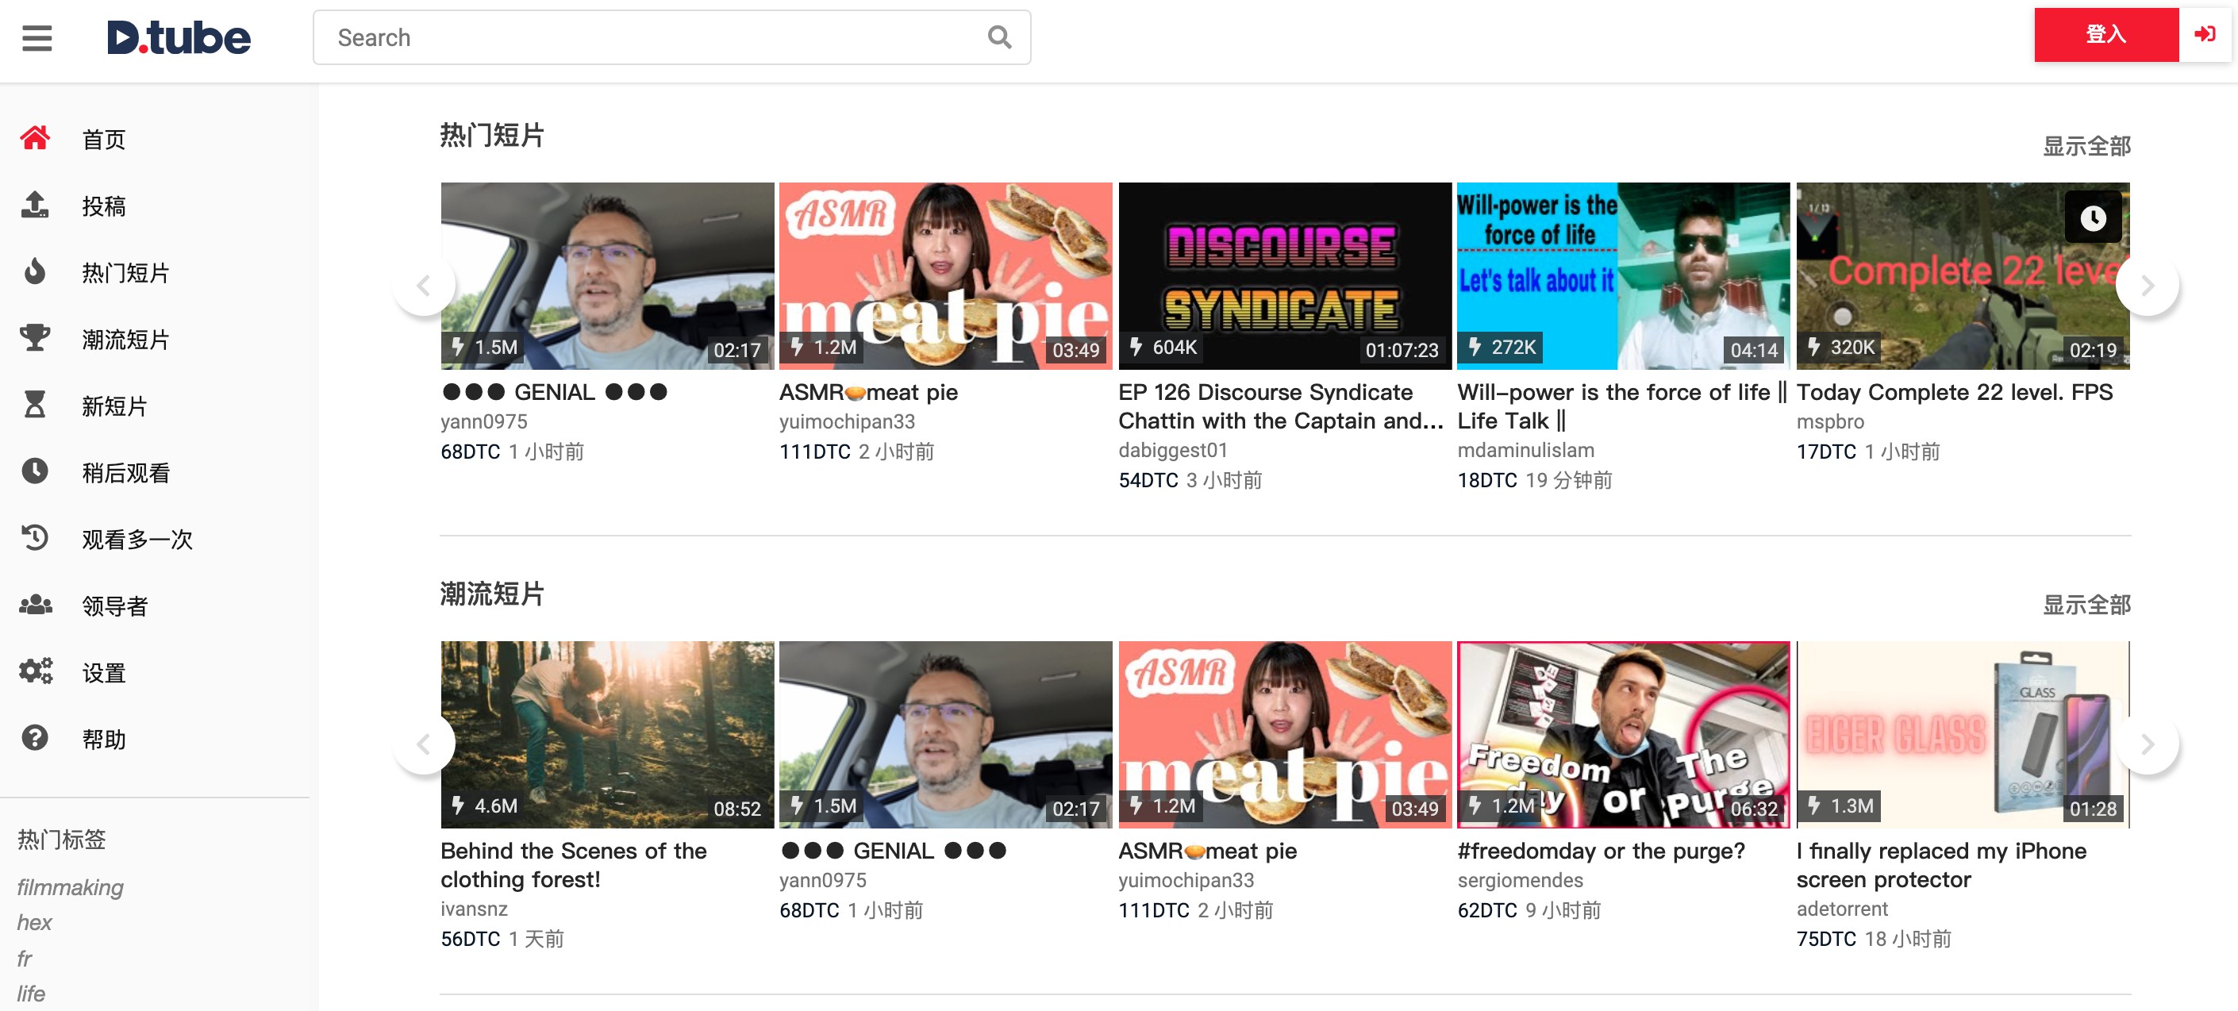Click the red 登入 login button
The height and width of the screenshot is (1011, 2238).
tap(2105, 35)
